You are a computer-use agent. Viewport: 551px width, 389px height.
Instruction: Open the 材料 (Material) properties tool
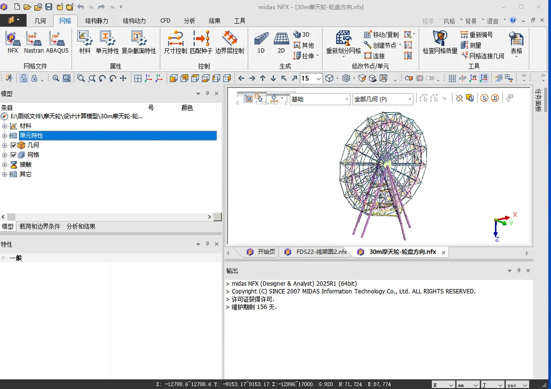85,42
